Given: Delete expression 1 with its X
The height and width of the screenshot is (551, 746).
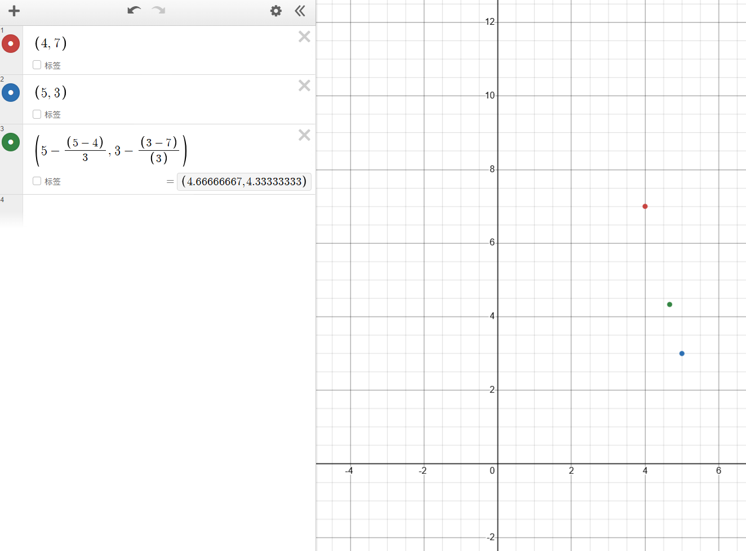Looking at the screenshot, I should [304, 37].
